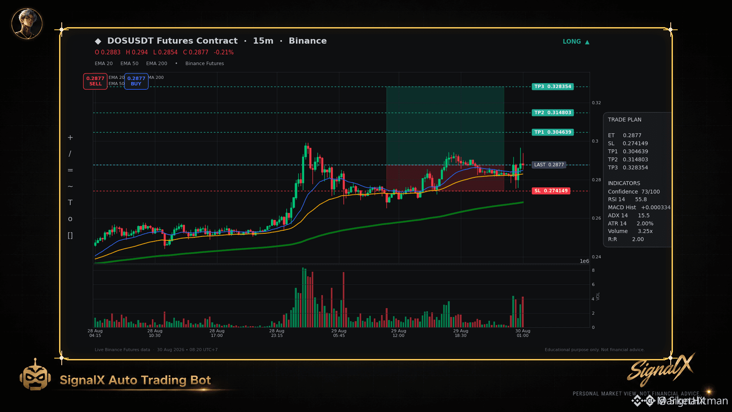
Task: Click the crosshair plus tool icon
Action: (70, 137)
